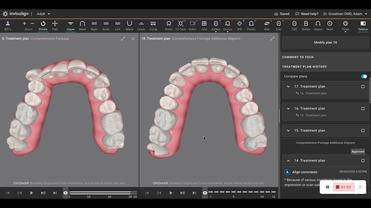This screenshot has height=208, width=371.
Task: Switch to Upper arch view
Action: point(70,25)
